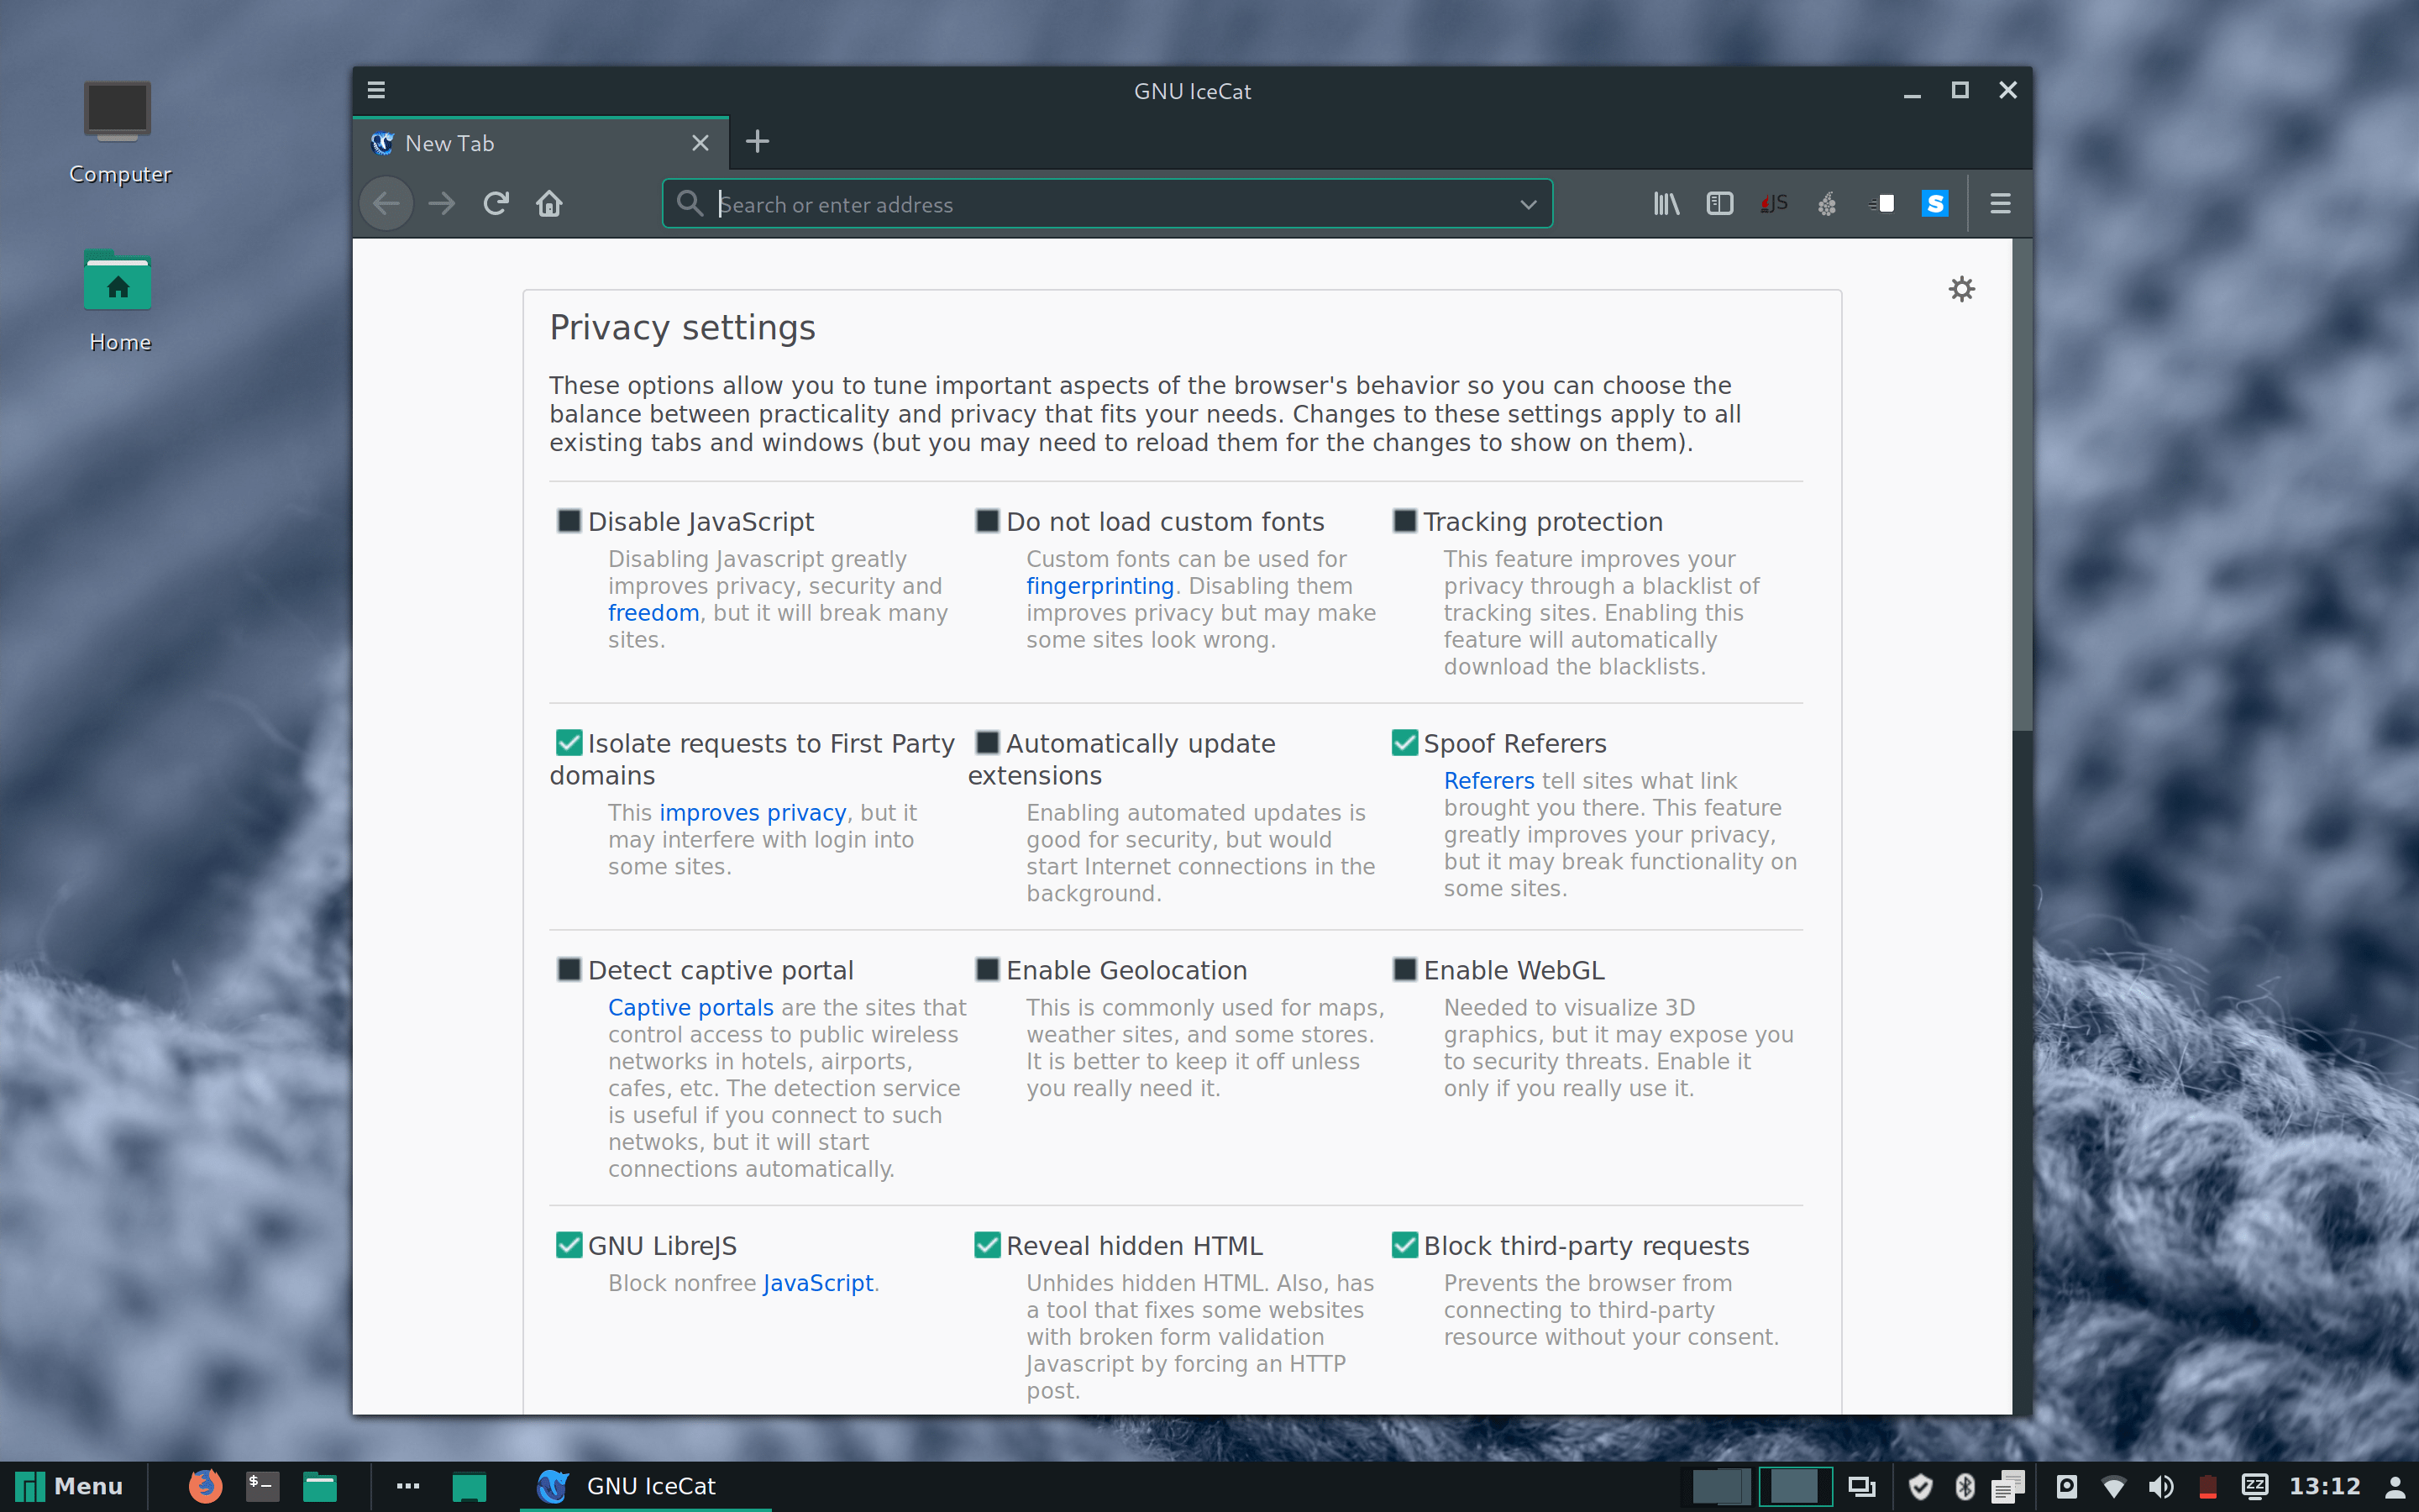Open the Library bookshelf icon
This screenshot has height=1512, width=2419.
1666,204
